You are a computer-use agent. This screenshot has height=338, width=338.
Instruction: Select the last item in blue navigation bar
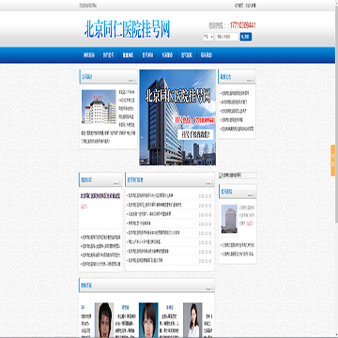207,55
